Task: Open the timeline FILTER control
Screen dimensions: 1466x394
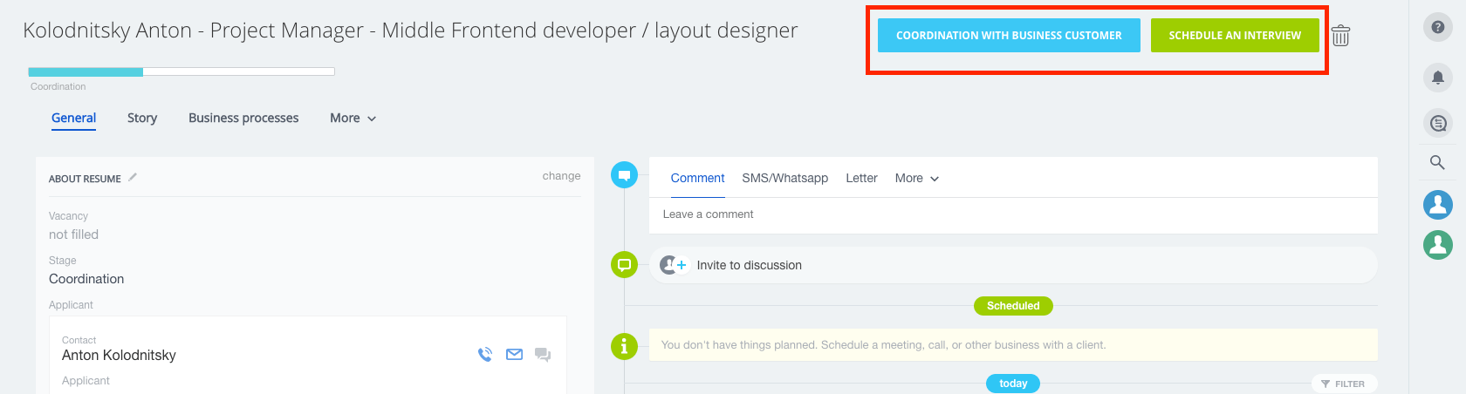Action: (1344, 384)
